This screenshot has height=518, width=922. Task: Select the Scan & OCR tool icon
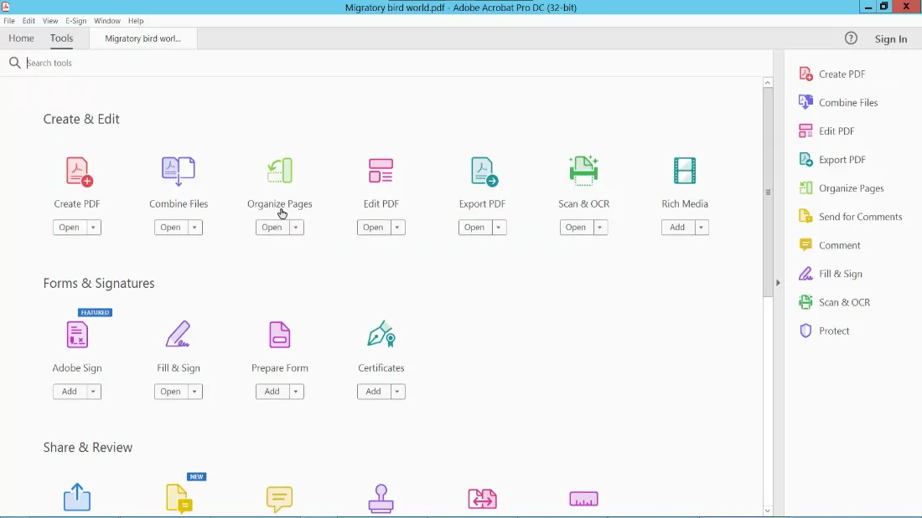point(583,172)
